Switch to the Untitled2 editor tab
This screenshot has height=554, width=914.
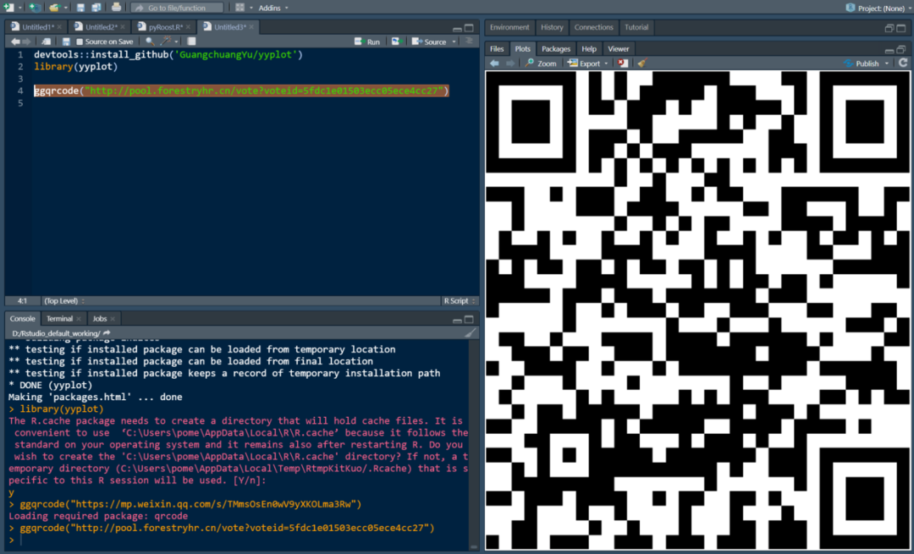point(101,27)
